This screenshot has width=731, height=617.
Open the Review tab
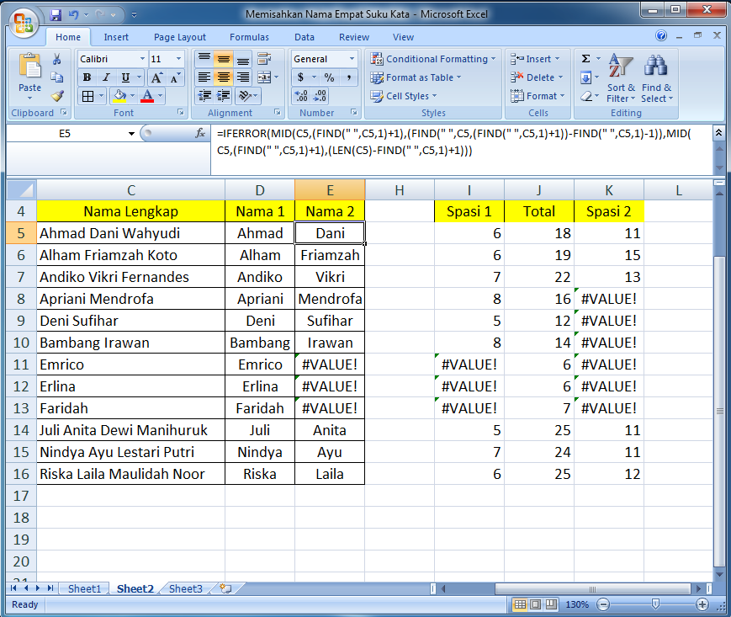point(354,37)
